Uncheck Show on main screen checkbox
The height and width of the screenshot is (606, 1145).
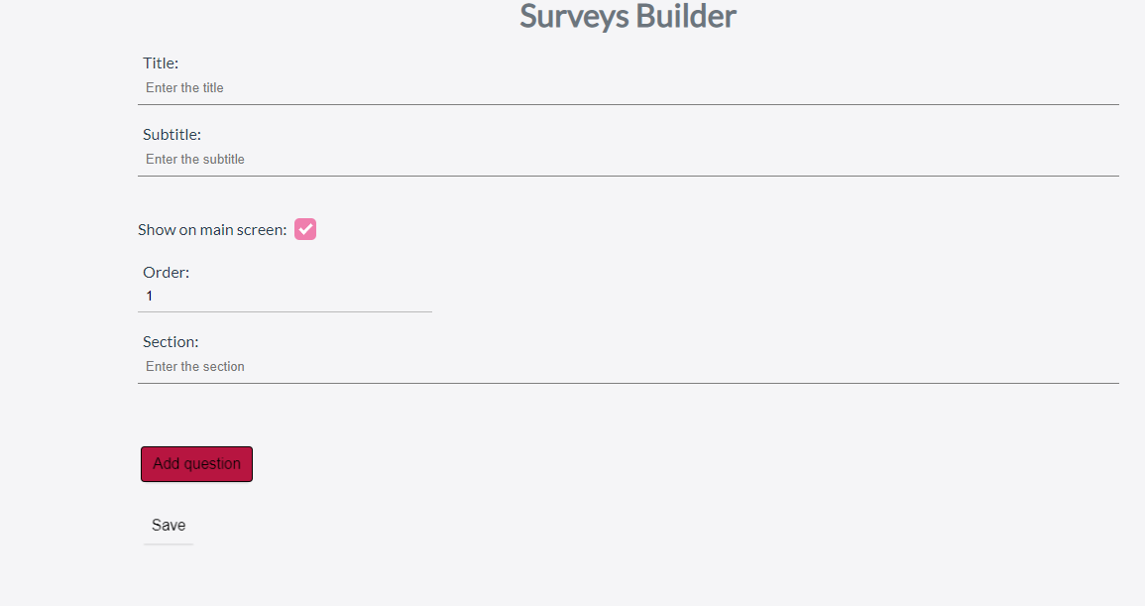(305, 229)
